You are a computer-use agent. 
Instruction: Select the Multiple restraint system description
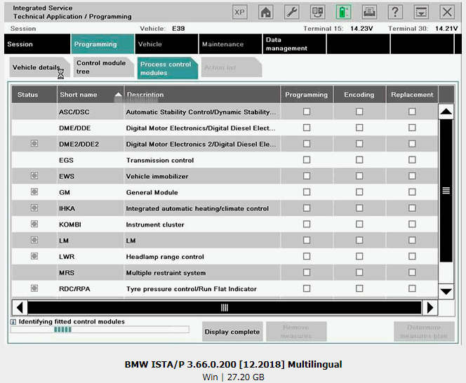166,273
